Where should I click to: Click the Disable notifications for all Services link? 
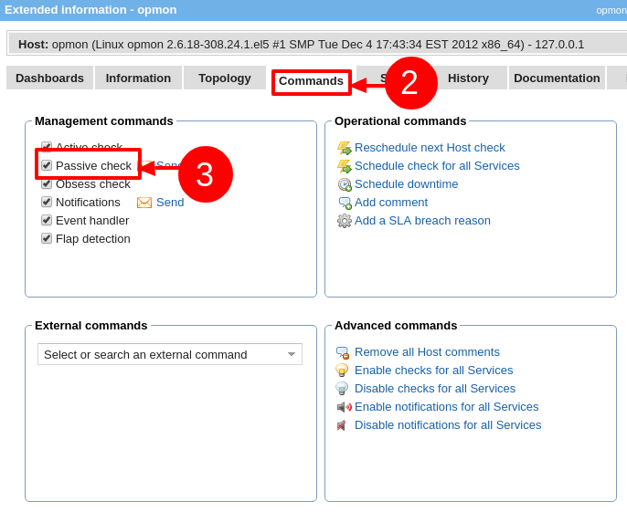coord(448,425)
